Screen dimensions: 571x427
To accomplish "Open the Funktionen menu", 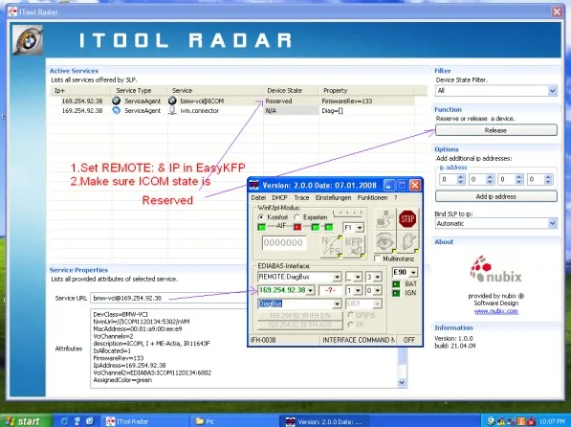I will point(372,197).
